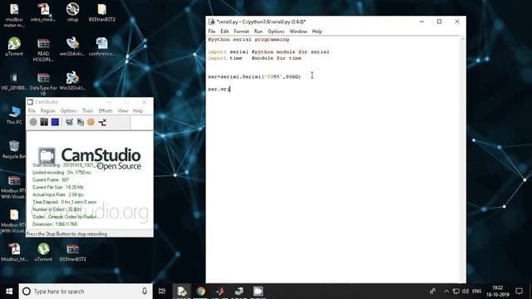Click the CamStudio taskbar icon
The height and width of the screenshot is (299, 532).
point(259,292)
